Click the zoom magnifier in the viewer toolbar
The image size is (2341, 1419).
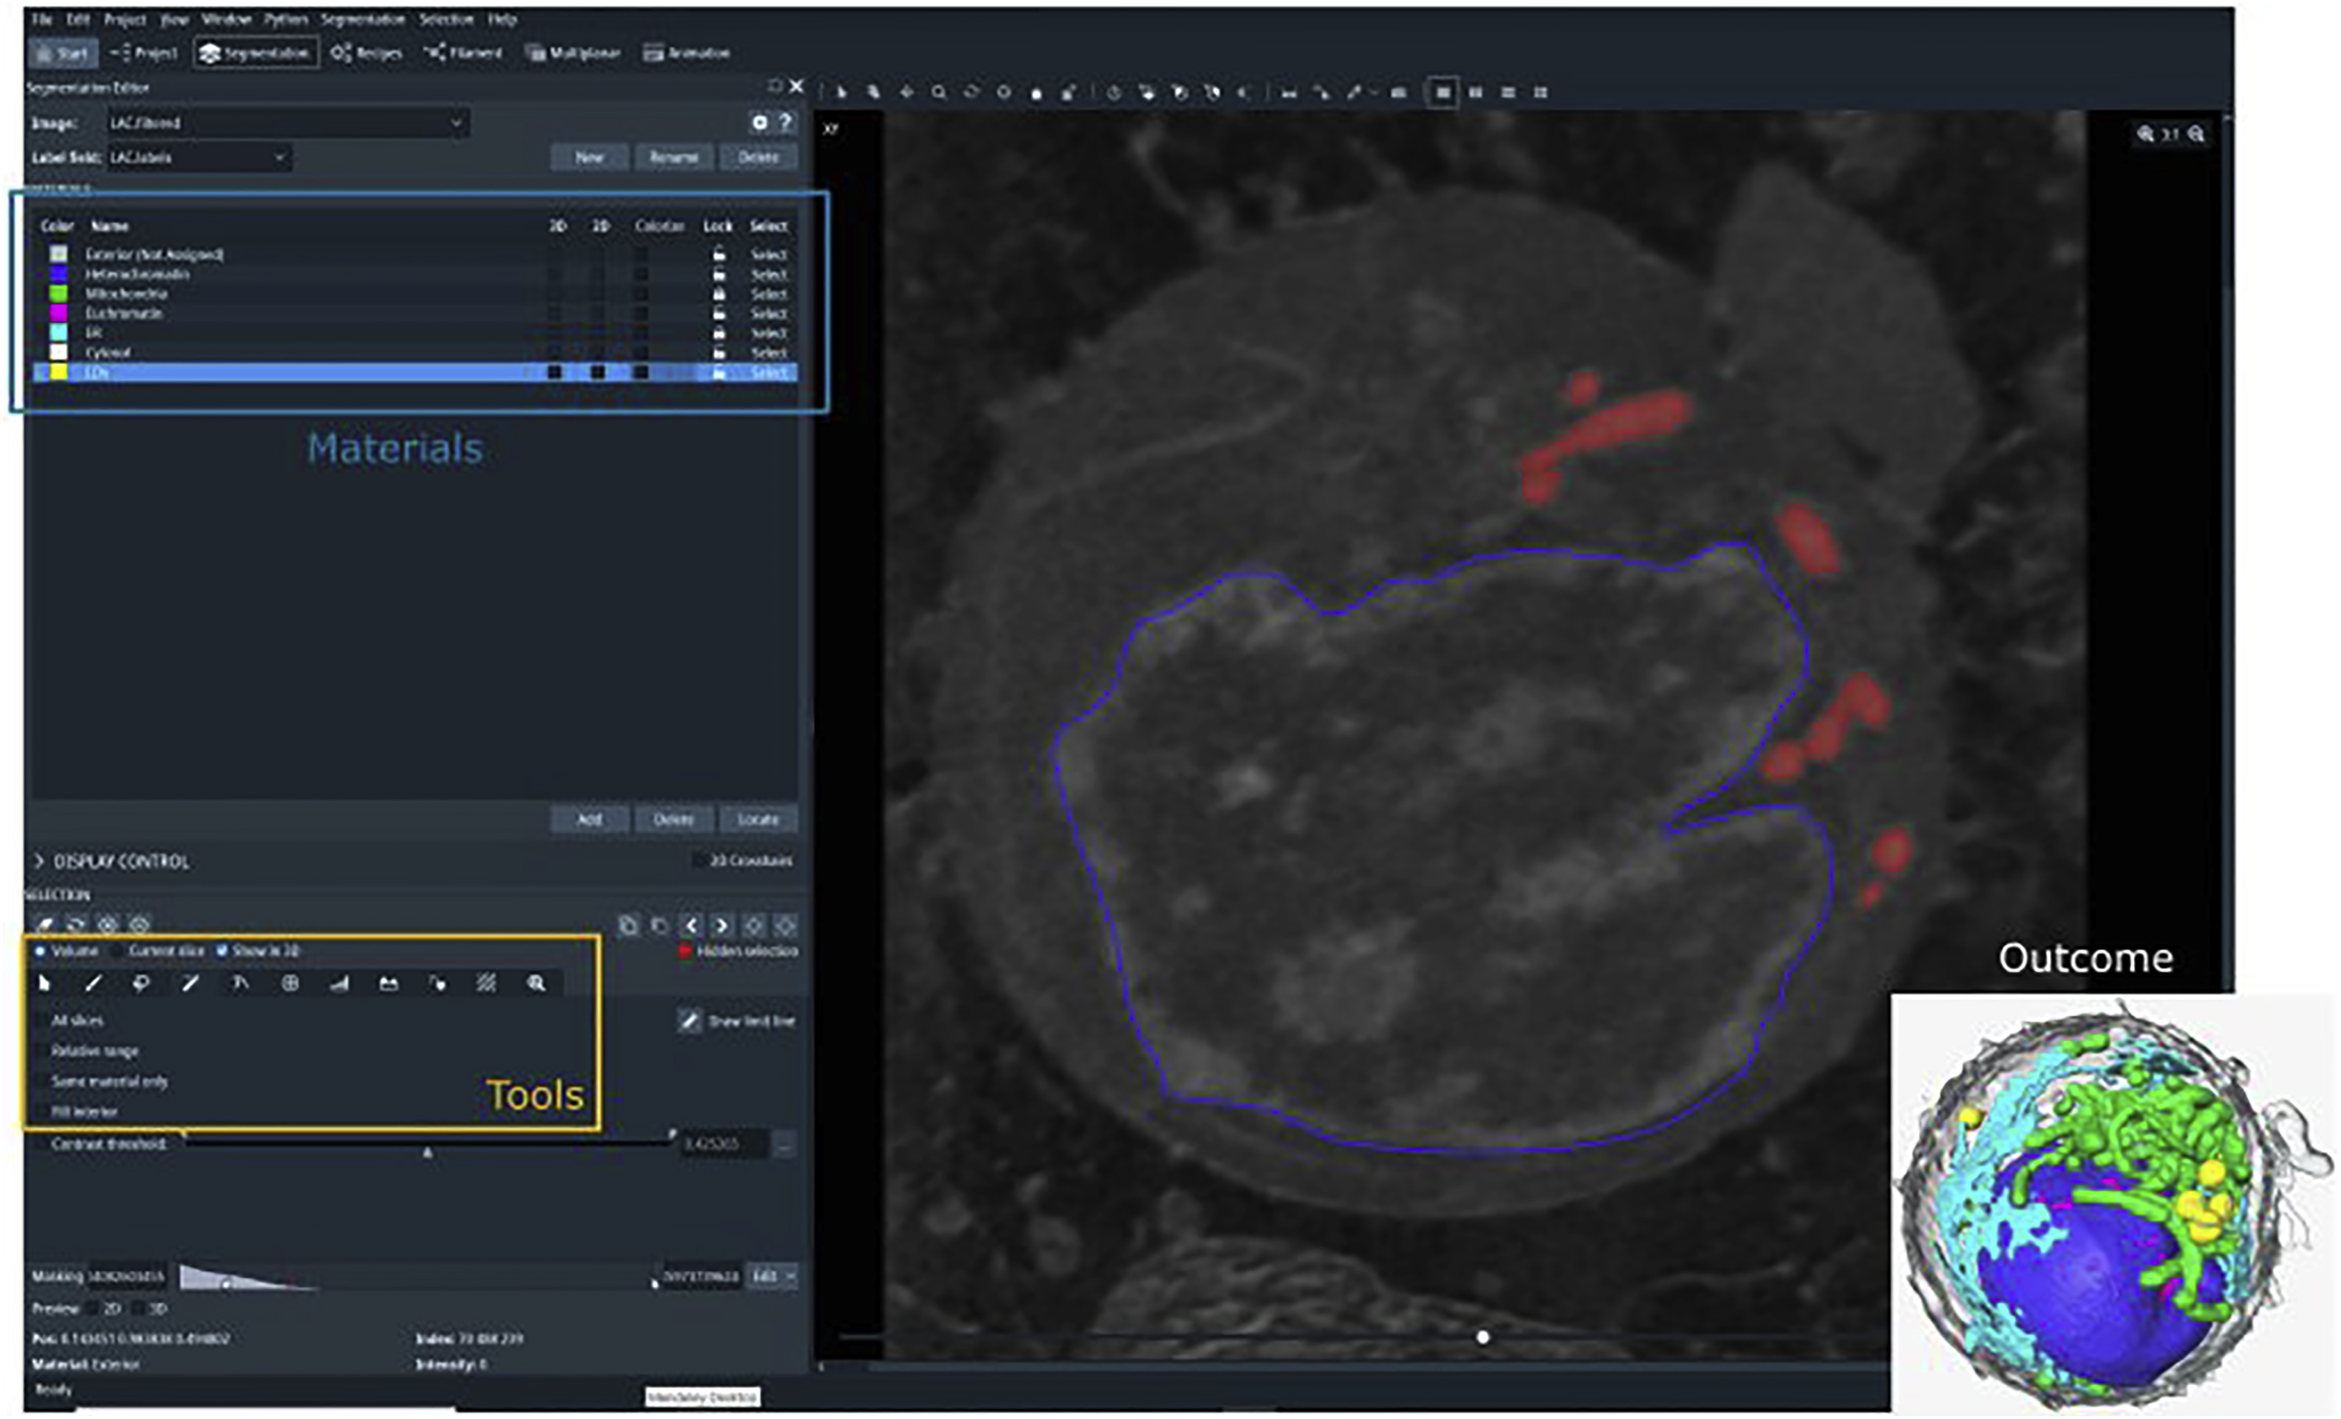pos(938,92)
